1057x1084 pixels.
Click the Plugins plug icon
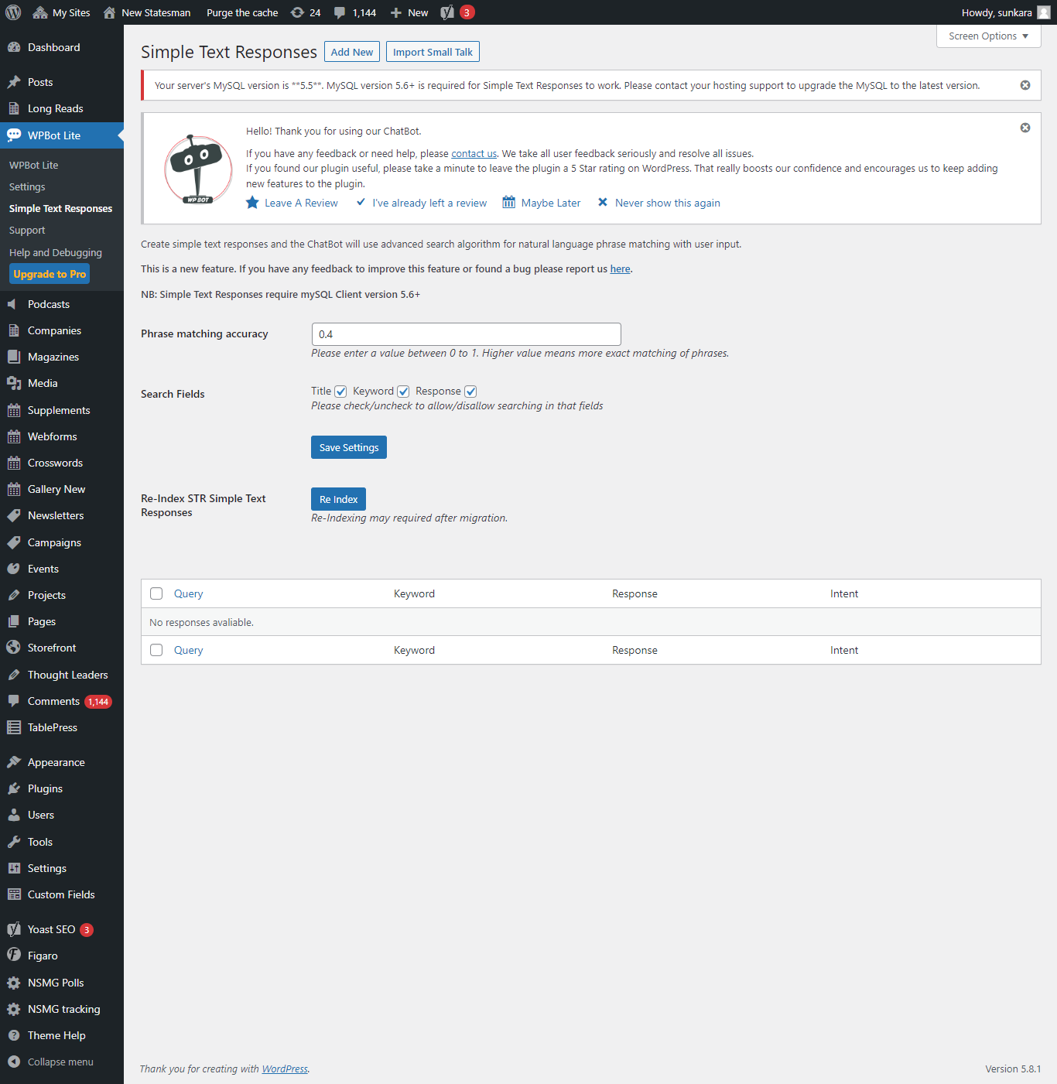point(14,788)
